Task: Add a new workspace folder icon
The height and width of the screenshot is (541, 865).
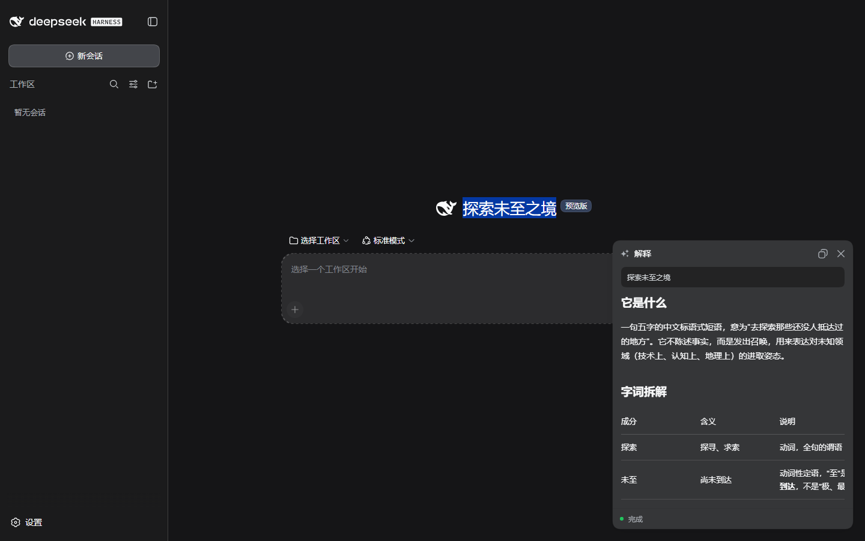Action: click(153, 84)
